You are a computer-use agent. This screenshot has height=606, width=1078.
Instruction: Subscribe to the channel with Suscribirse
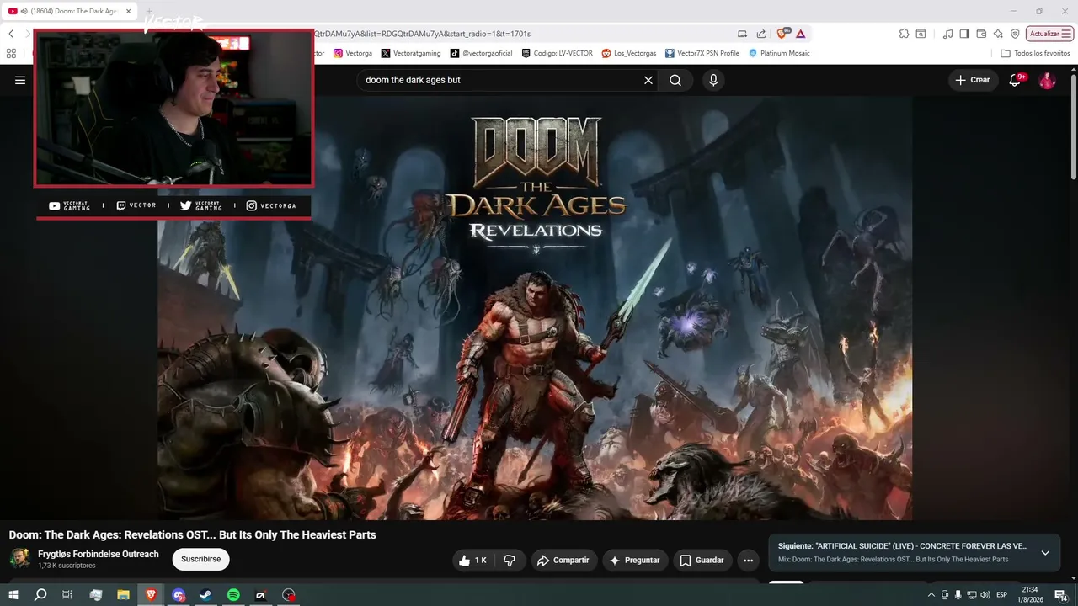200,559
